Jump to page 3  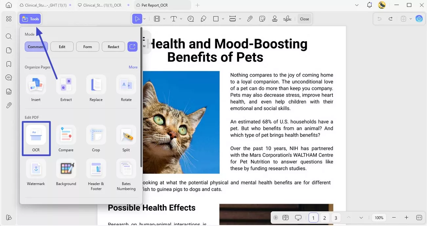pos(336,218)
